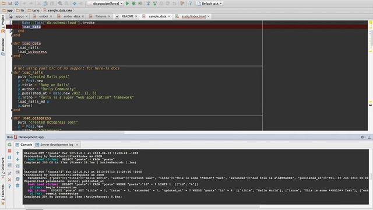
Task: Open the db:populate[force] run configuration dropdown
Action: [x=105, y=3]
